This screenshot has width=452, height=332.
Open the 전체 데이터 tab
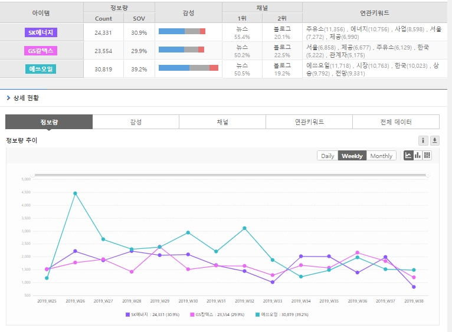click(396, 122)
